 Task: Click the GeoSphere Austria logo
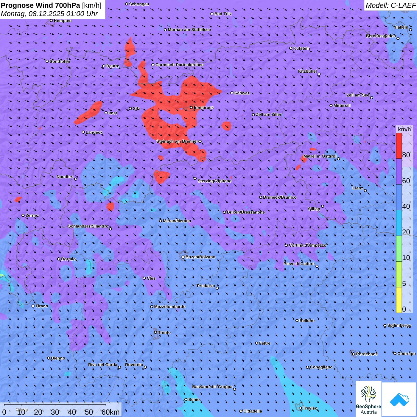click(368, 399)
